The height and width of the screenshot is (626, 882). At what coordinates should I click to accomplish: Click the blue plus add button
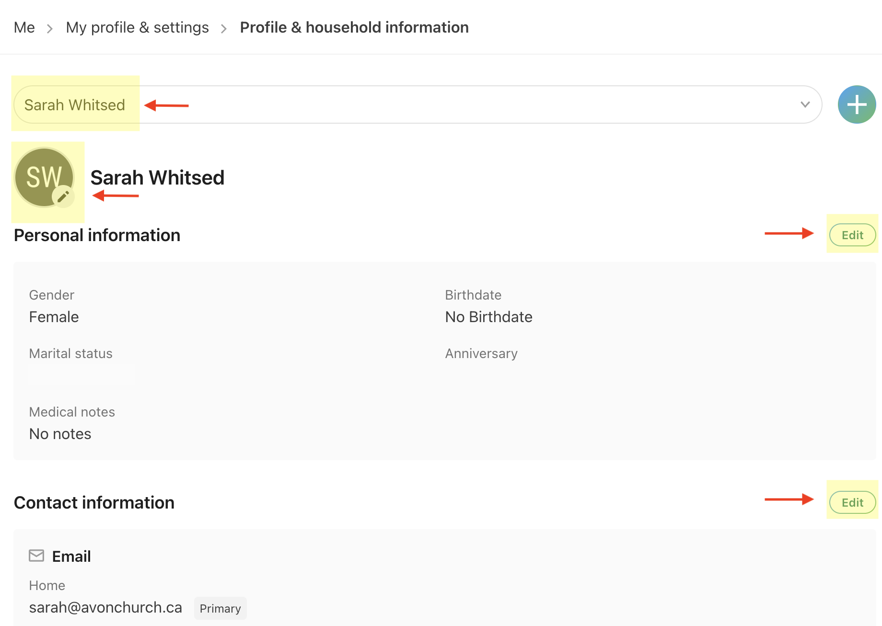[857, 104]
